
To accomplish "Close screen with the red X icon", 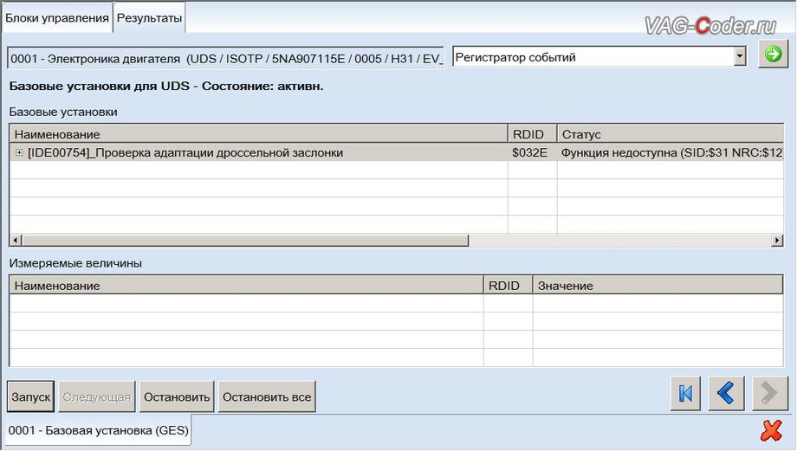I will pyautogui.click(x=771, y=431).
